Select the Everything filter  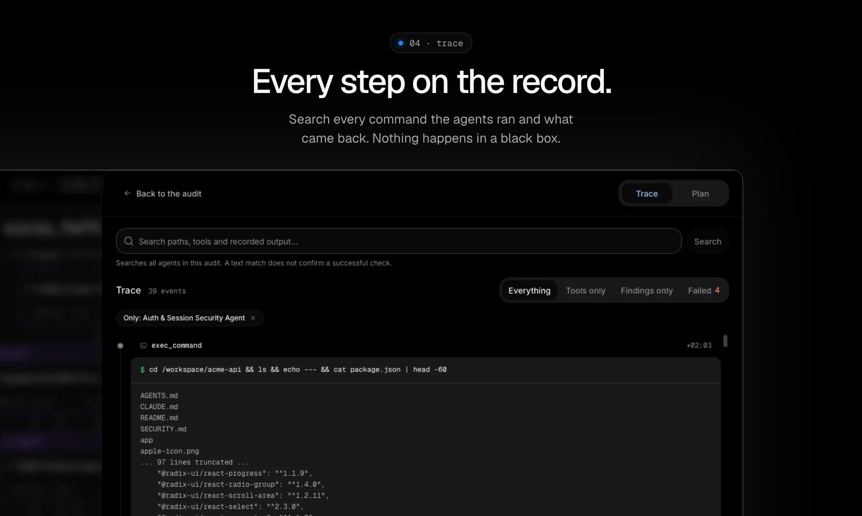point(529,290)
